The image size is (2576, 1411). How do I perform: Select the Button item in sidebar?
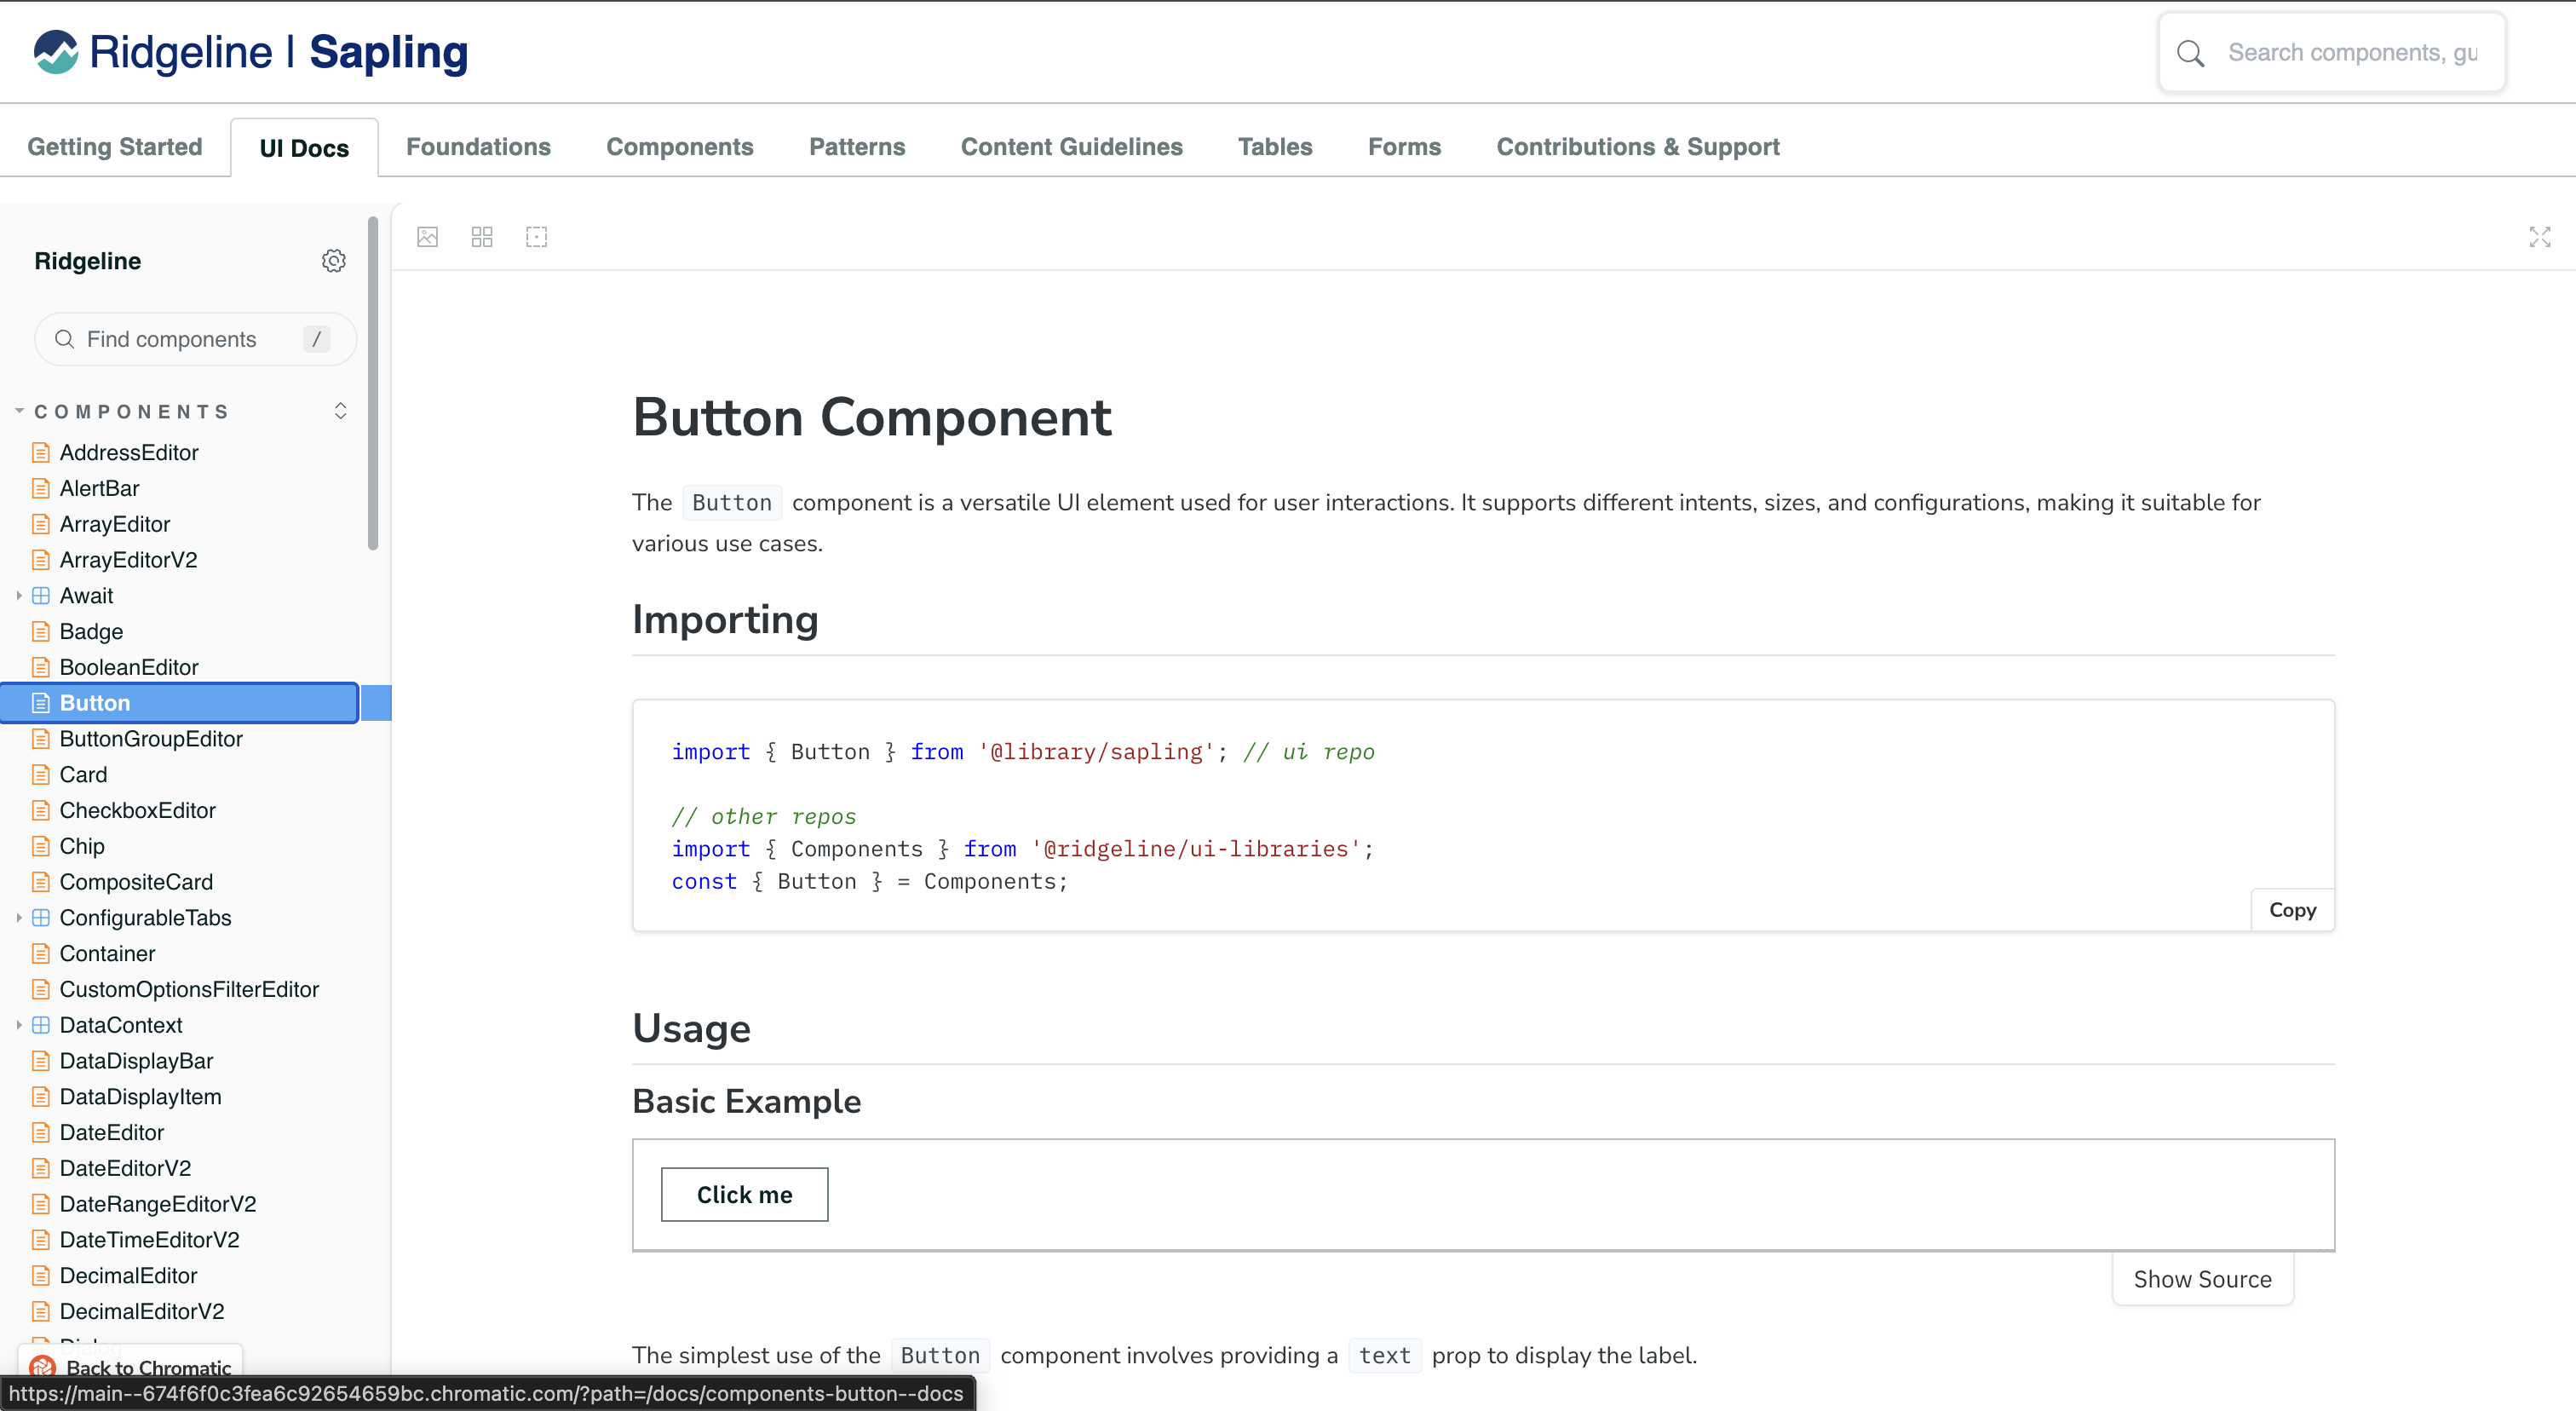pyautogui.click(x=180, y=703)
